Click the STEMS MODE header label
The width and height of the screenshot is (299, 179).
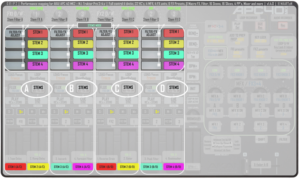click(x=95, y=25)
